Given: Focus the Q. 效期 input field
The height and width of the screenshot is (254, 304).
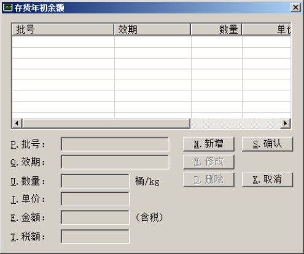Looking at the screenshot, I should pos(115,162).
